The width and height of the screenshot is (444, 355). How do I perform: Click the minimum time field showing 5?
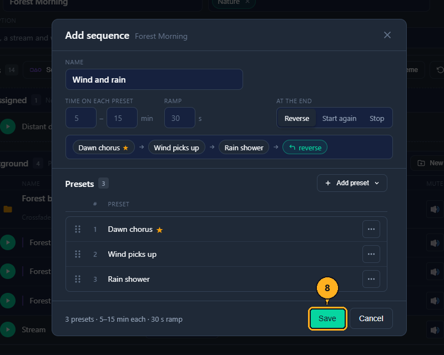pyautogui.click(x=81, y=118)
